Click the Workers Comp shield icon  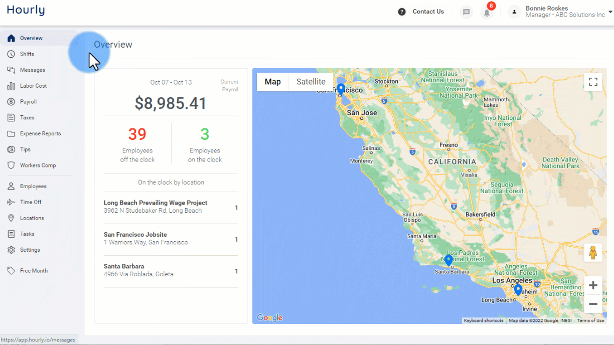pos(11,165)
